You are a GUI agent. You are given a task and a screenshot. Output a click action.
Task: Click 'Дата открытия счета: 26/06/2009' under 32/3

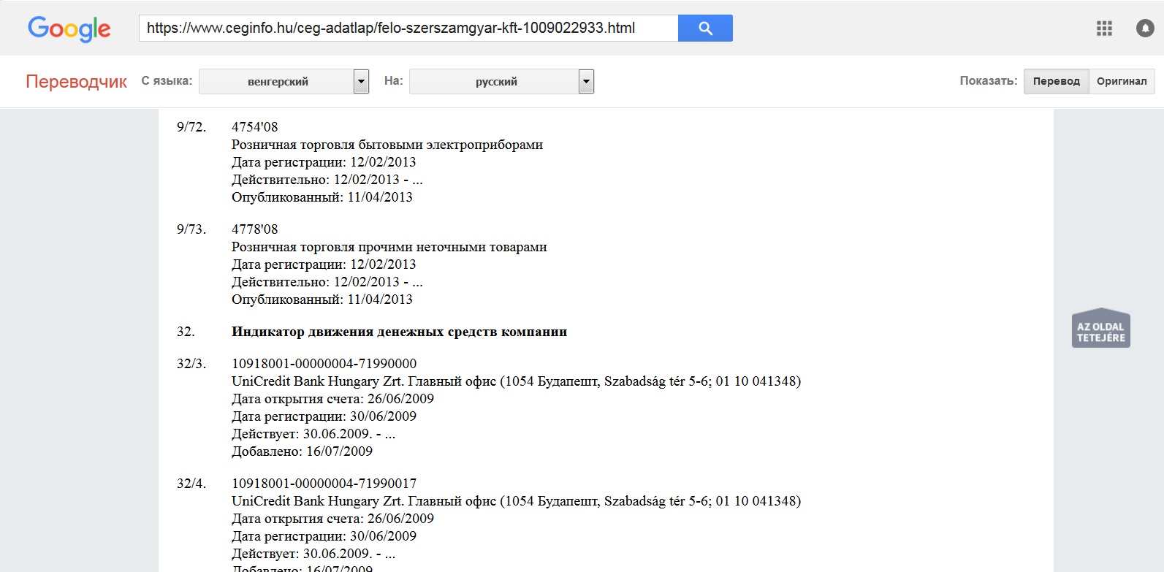pyautogui.click(x=332, y=399)
